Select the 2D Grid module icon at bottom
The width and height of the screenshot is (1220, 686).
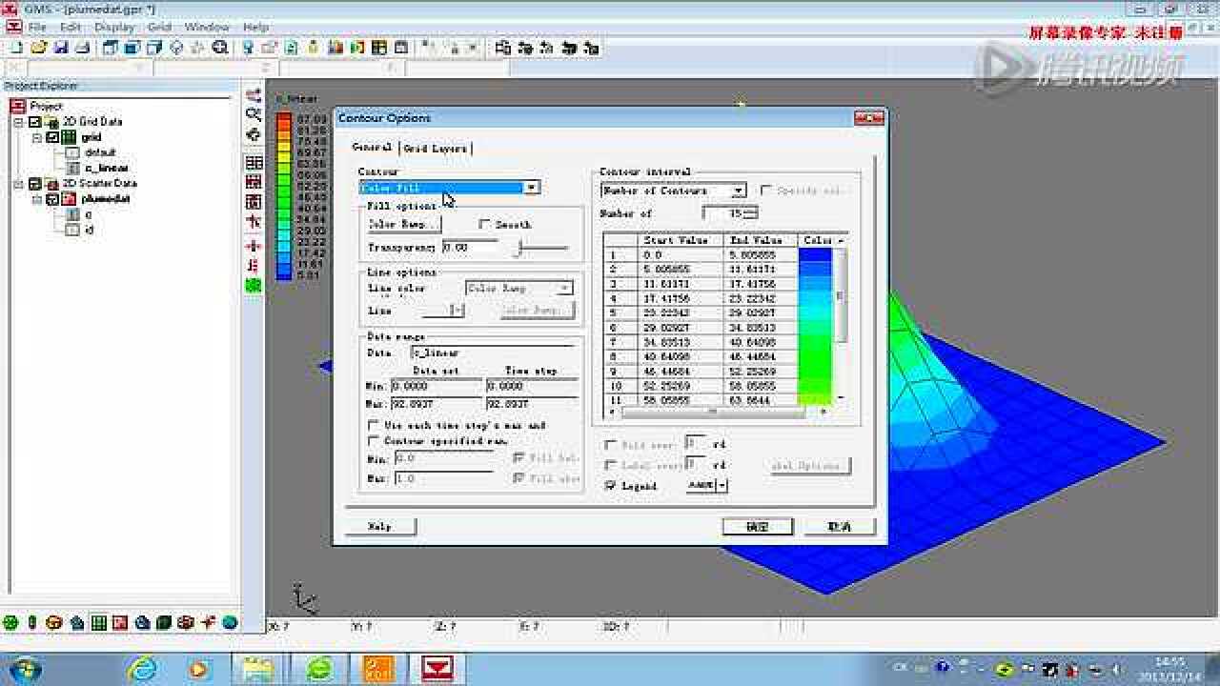coord(98,623)
